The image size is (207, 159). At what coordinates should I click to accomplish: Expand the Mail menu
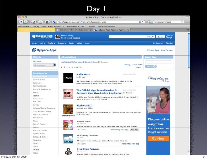(x=42, y=43)
